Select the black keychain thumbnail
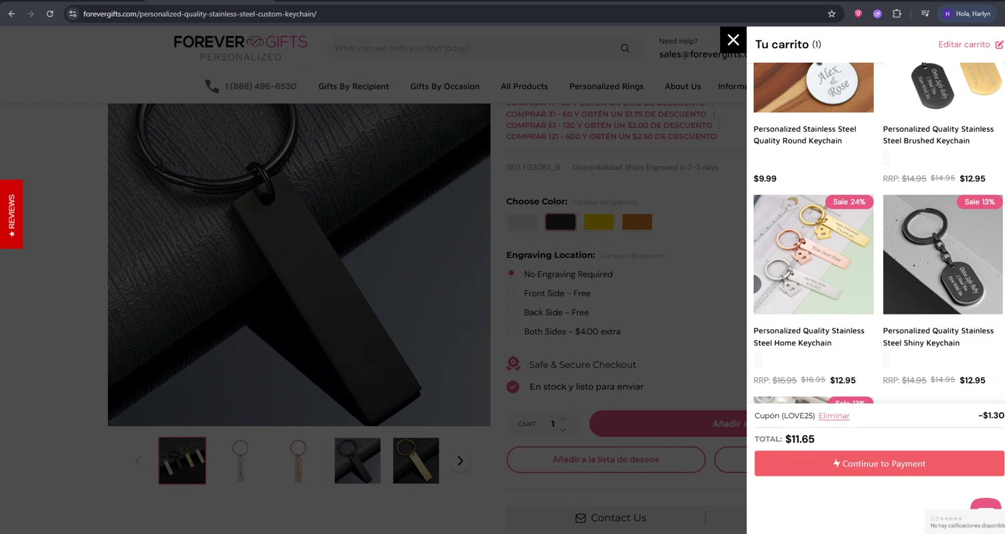The image size is (1005, 534). pyautogui.click(x=358, y=460)
